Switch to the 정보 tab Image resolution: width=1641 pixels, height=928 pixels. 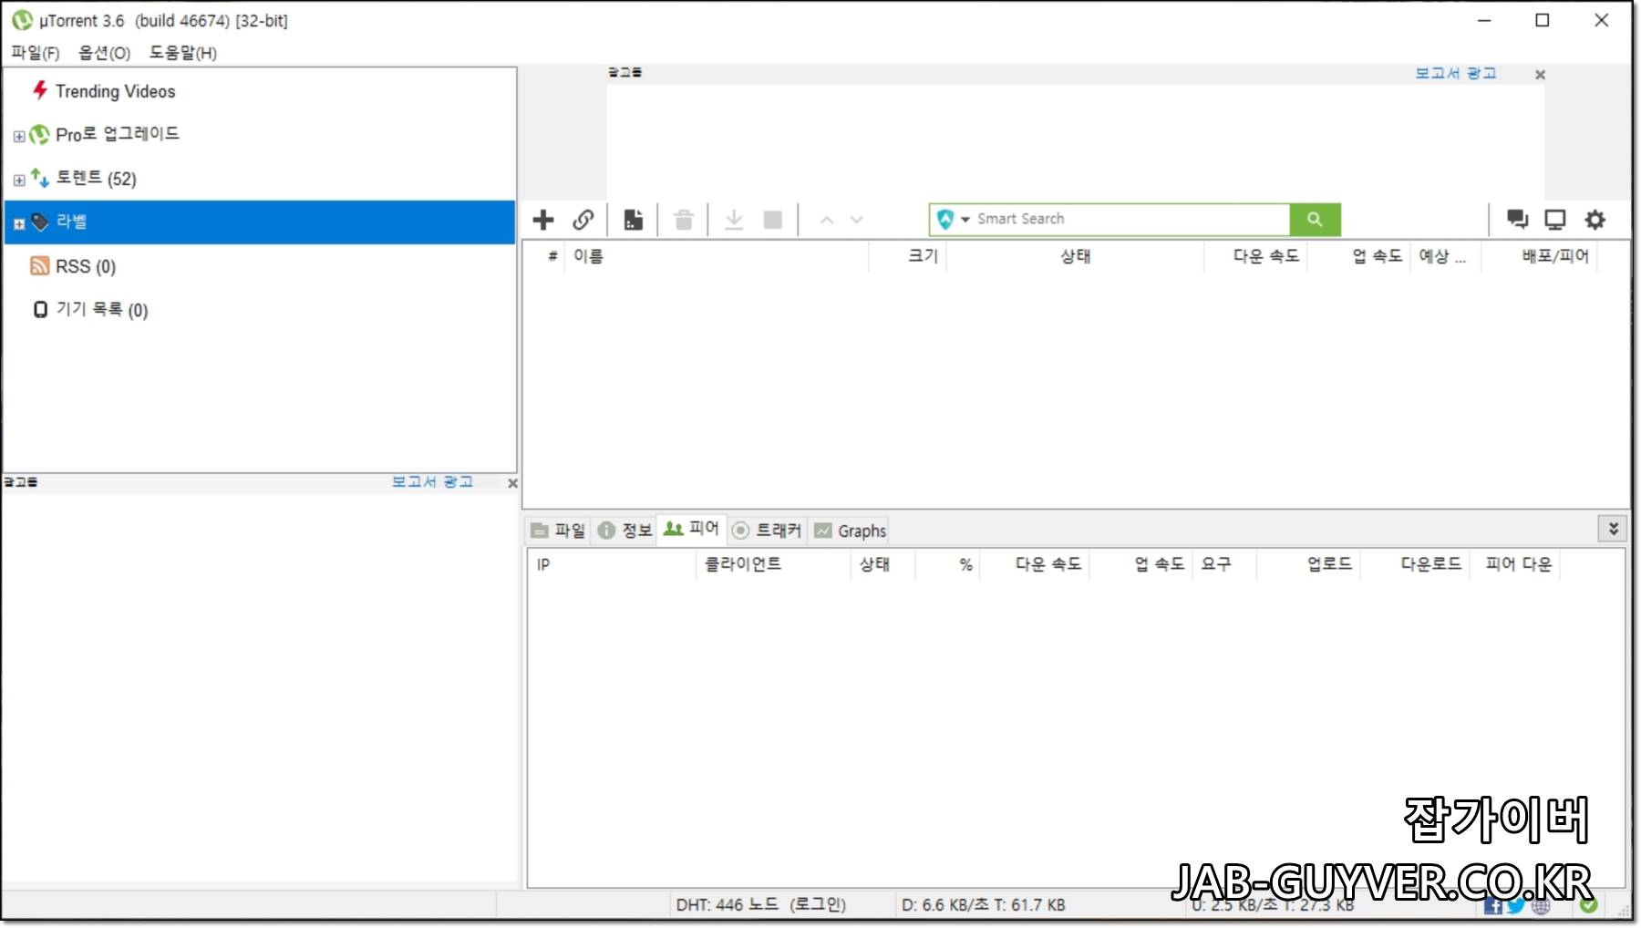[x=624, y=530]
